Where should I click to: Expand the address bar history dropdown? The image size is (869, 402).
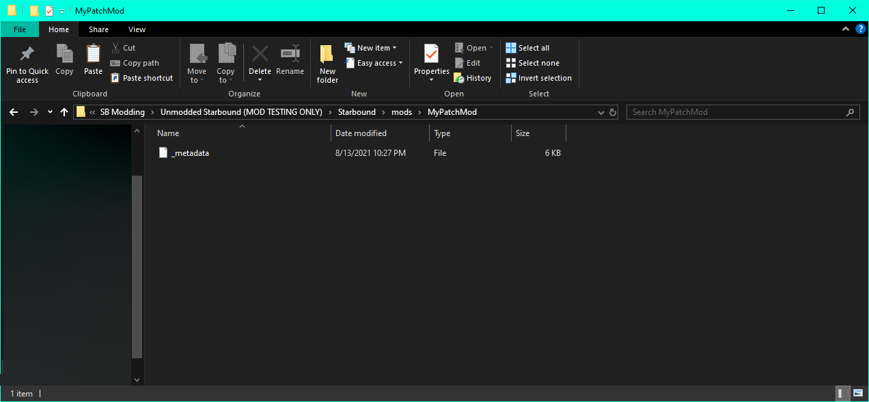(x=601, y=112)
